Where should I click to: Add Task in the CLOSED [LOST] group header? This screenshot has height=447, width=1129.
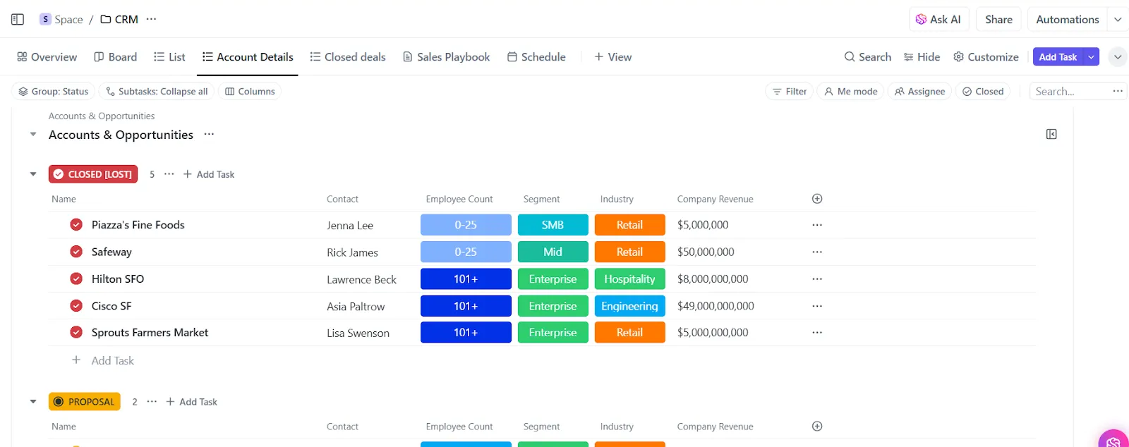tap(209, 174)
